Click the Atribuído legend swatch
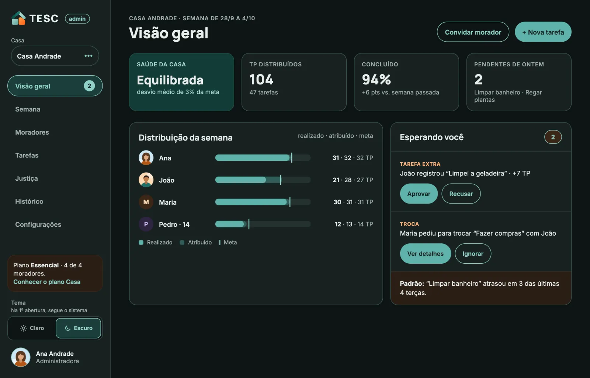The image size is (590, 378). tap(182, 242)
